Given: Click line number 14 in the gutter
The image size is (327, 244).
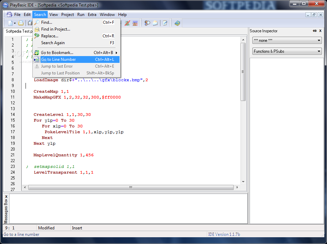Looking at the screenshot, I should [x=13, y=115].
